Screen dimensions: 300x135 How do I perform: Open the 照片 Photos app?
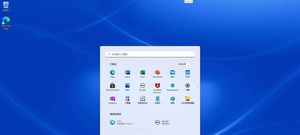coord(127,87)
